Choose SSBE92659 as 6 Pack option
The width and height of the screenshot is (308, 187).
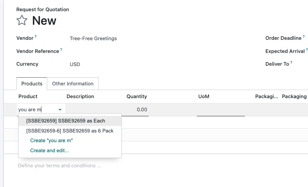pyautogui.click(x=70, y=131)
